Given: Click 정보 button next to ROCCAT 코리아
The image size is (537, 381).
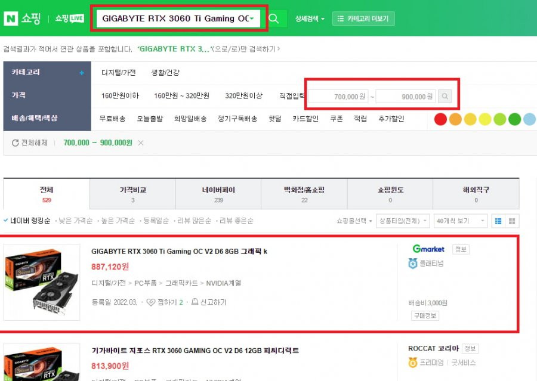Looking at the screenshot, I should click(470, 348).
